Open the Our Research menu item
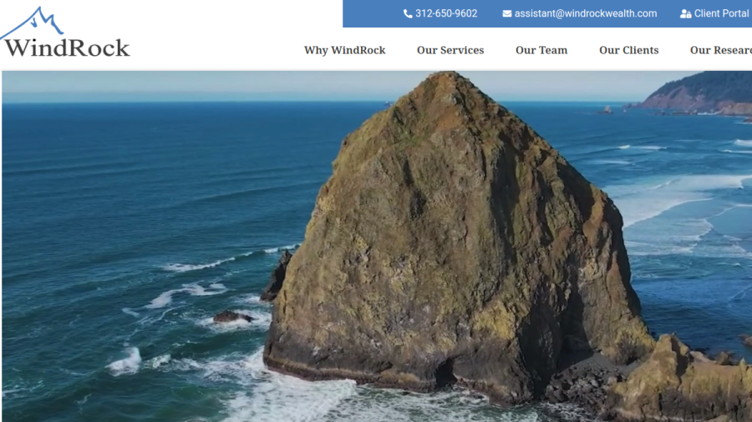The image size is (752, 422). [721, 50]
